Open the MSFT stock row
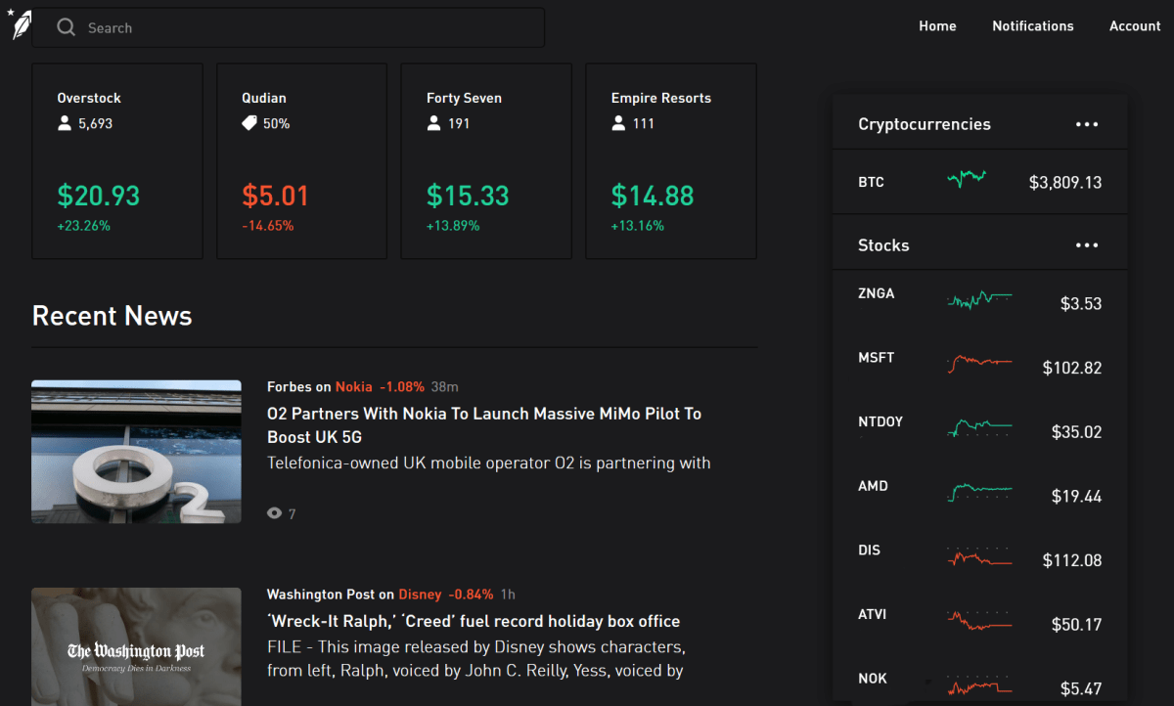 tap(979, 364)
